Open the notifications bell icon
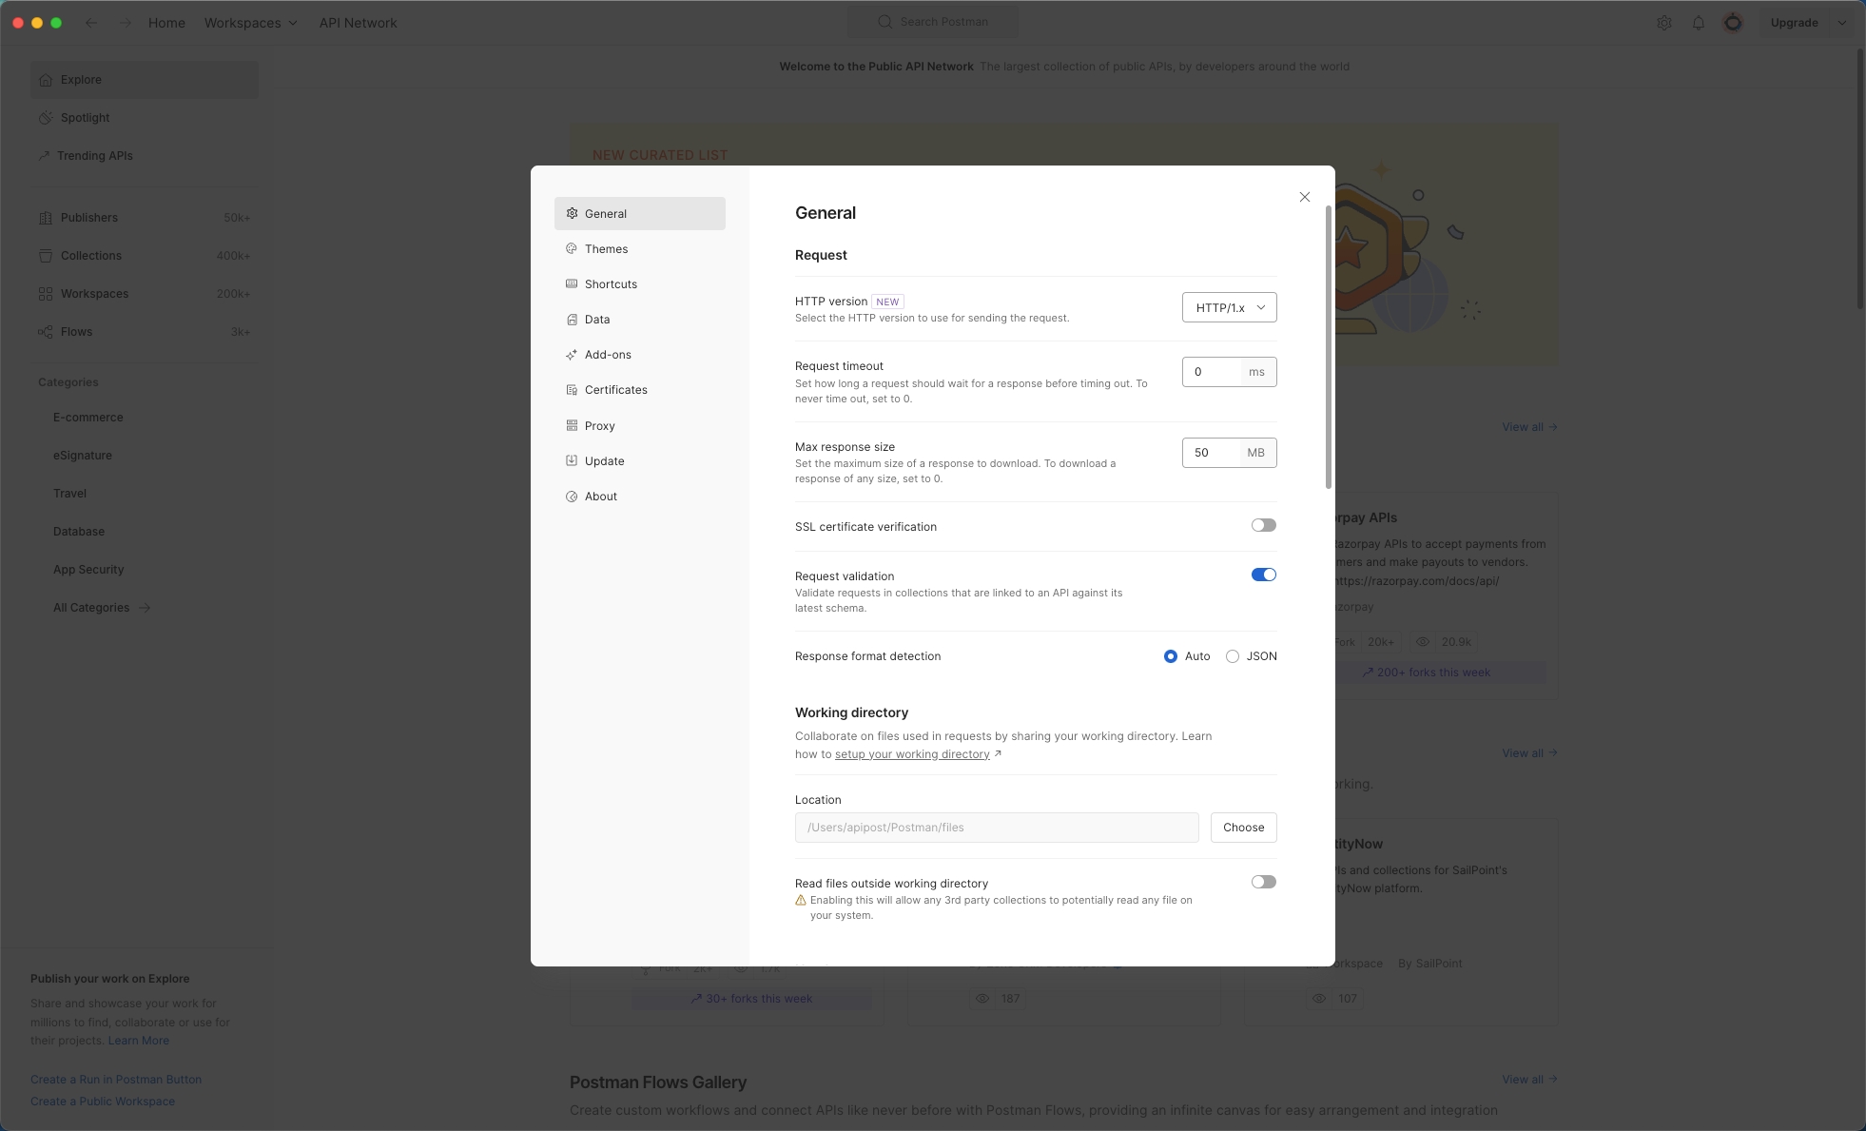This screenshot has width=1866, height=1131. point(1699,23)
